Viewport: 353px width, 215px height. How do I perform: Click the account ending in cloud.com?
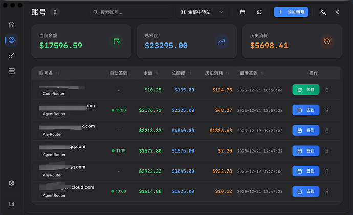[x=67, y=187]
